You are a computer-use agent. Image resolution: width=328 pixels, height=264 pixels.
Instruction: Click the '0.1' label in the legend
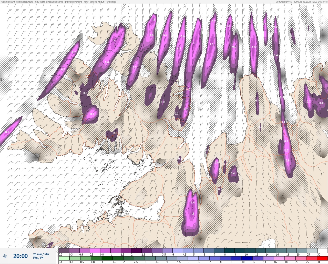[60, 262]
